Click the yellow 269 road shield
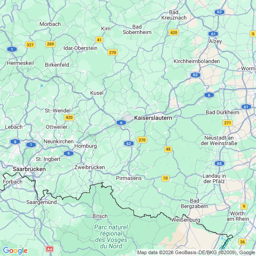Screen dimensions: 256x256 click(50, 44)
